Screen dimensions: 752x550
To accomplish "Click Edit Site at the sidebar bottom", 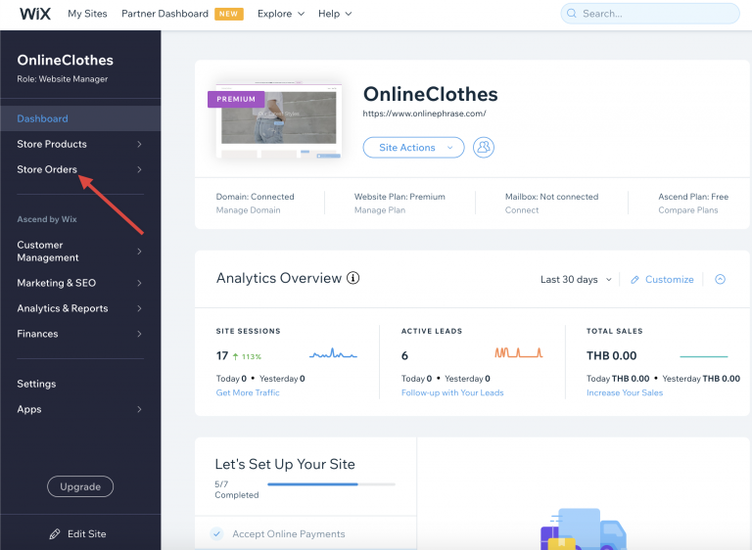I will [87, 533].
